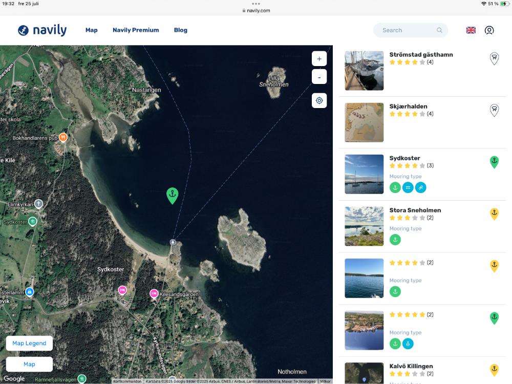This screenshot has height=384, width=512.
Task: Click the Lilla Sneholmen map label
Action: (x=273, y=81)
